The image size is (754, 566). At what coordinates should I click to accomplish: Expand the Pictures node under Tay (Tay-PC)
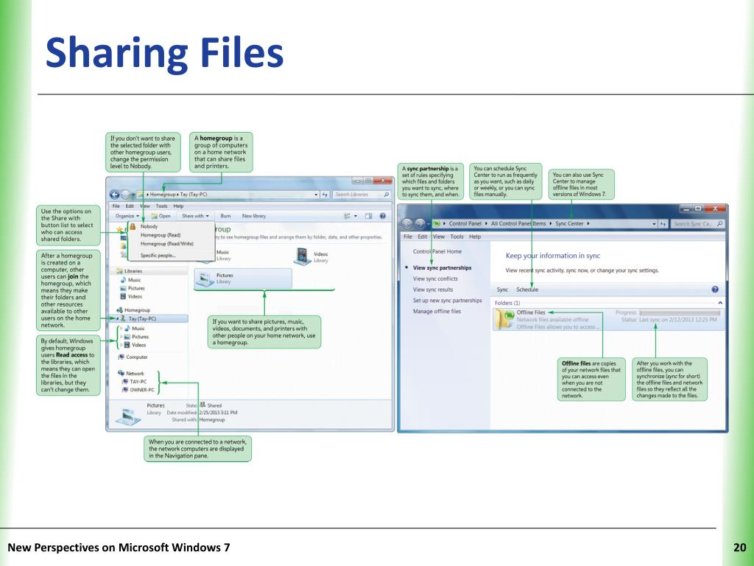(x=121, y=336)
